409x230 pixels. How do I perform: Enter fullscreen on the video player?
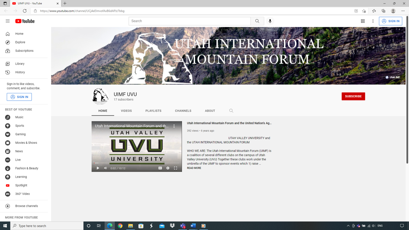click(175, 168)
